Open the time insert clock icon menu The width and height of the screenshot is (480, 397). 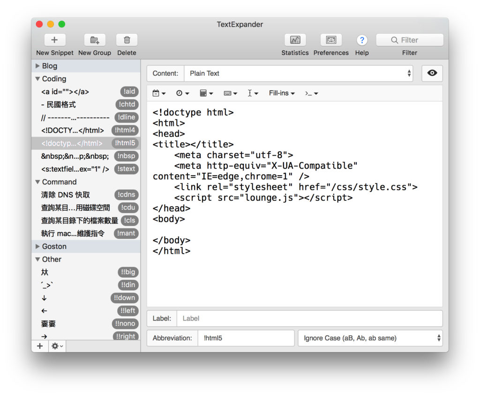click(x=182, y=93)
